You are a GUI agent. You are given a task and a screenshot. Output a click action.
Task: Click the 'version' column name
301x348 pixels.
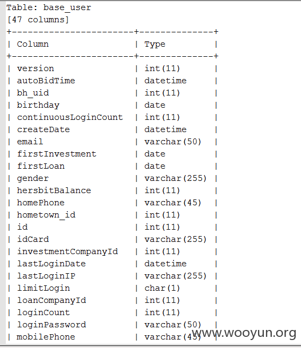36,68
